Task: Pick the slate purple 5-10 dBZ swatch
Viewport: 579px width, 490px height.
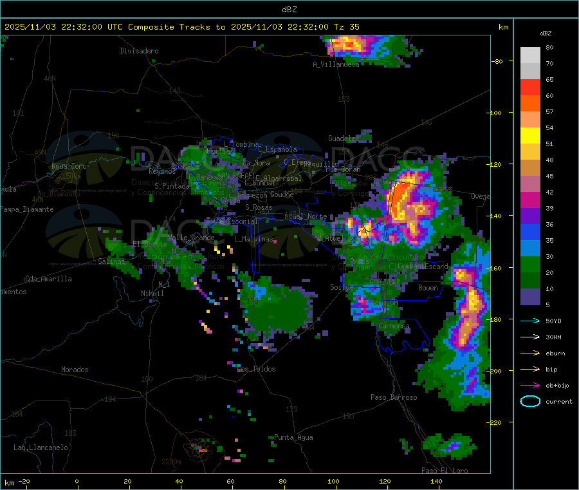Action: (530, 297)
